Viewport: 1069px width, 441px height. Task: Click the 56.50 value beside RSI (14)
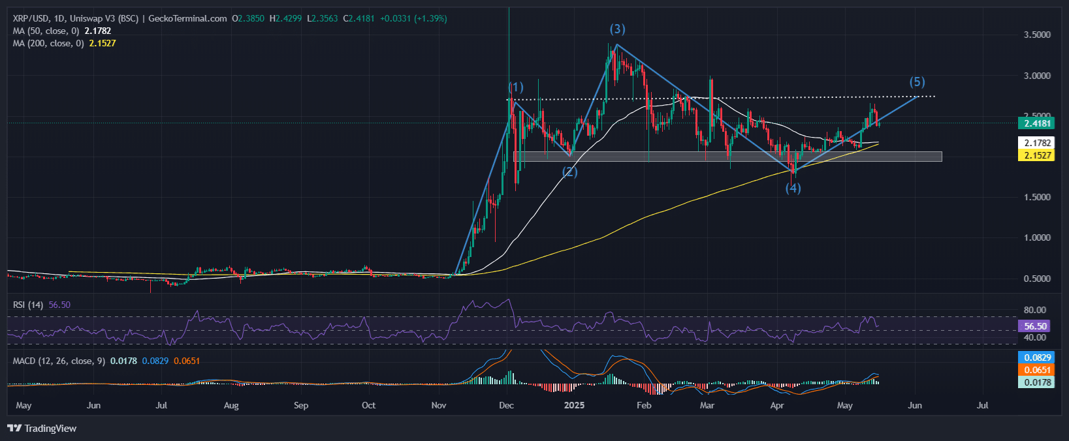[59, 305]
